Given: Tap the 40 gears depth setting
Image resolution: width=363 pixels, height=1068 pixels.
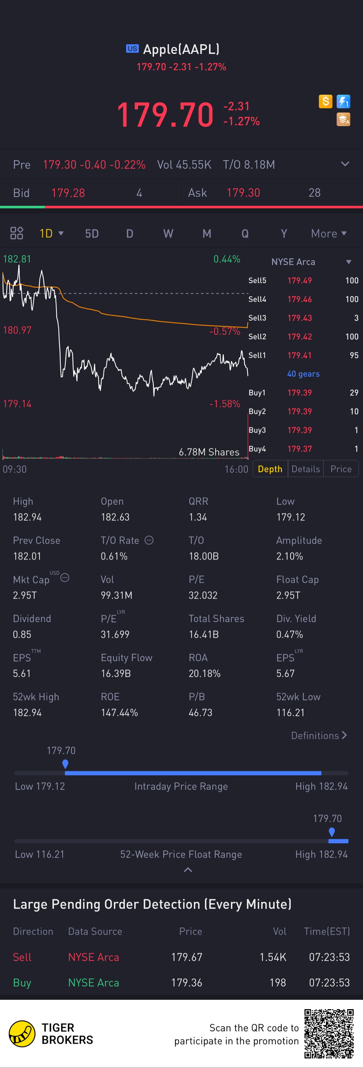Looking at the screenshot, I should pos(303,374).
